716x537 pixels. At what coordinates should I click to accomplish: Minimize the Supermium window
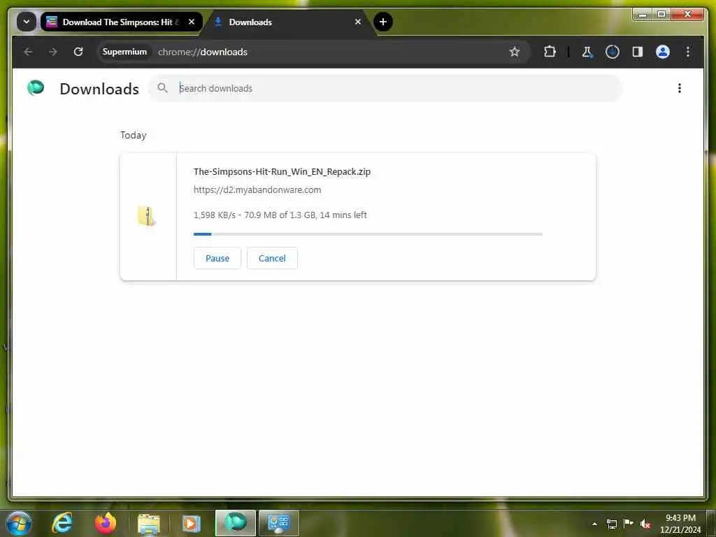[643, 14]
